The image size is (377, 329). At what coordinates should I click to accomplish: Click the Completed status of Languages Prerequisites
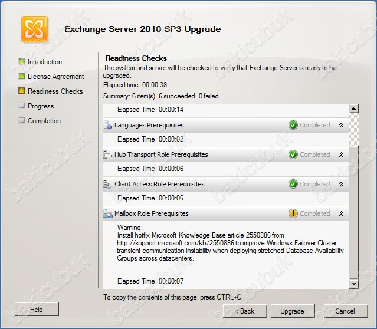point(315,125)
